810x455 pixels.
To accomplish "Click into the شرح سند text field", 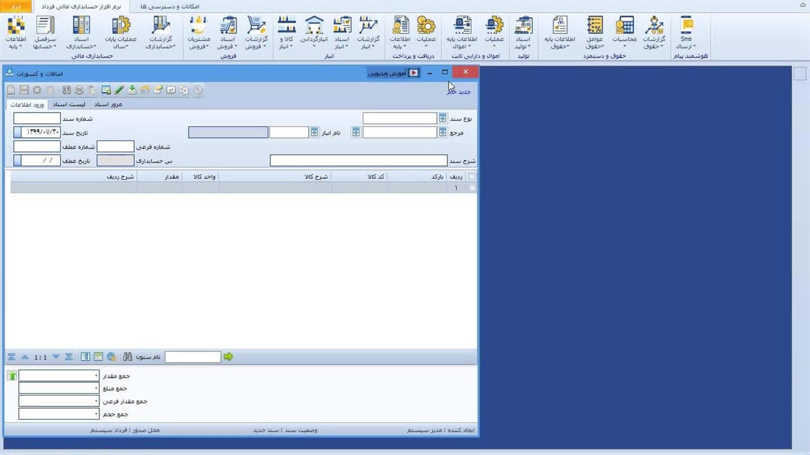I will [x=358, y=161].
